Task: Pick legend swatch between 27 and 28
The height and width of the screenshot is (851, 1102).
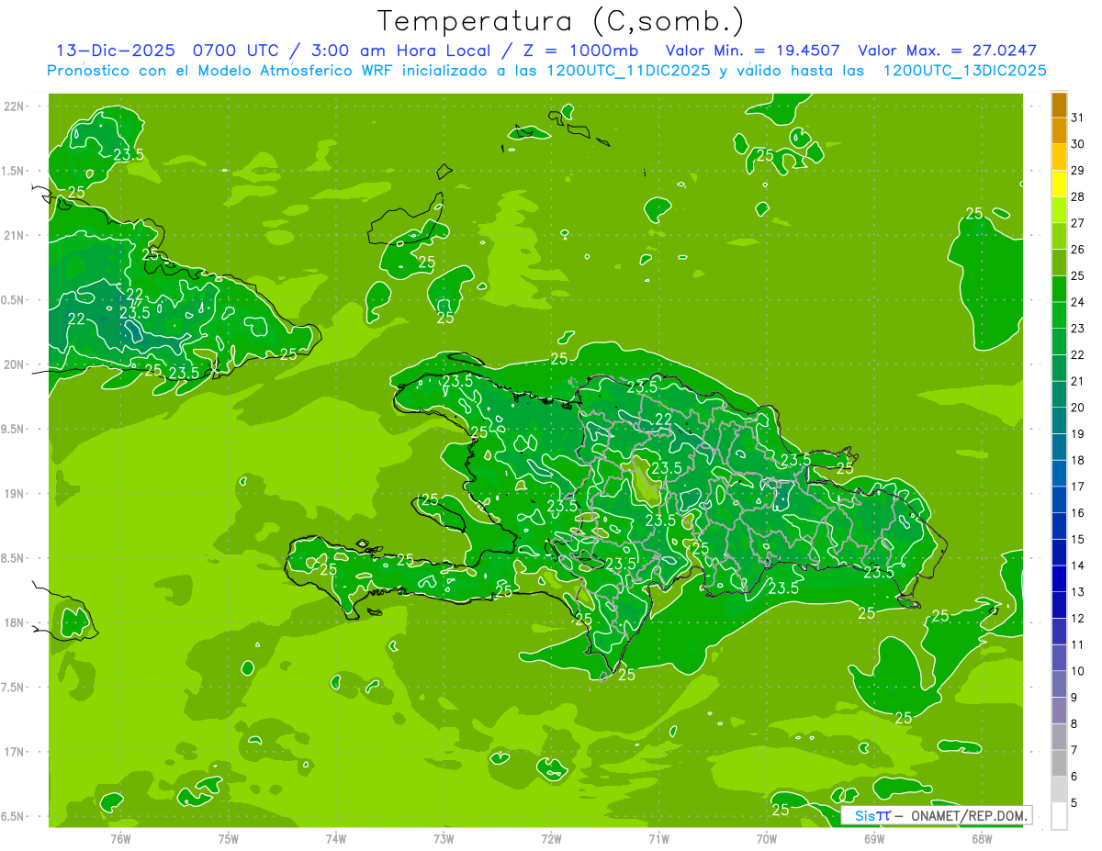Action: click(x=1059, y=210)
